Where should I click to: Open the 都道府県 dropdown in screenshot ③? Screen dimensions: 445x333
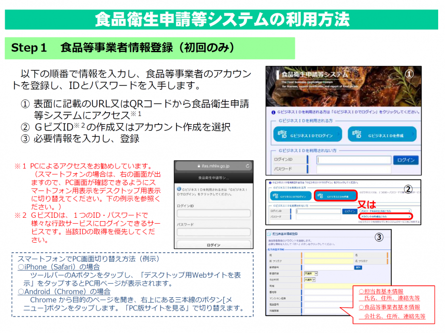[311, 273]
